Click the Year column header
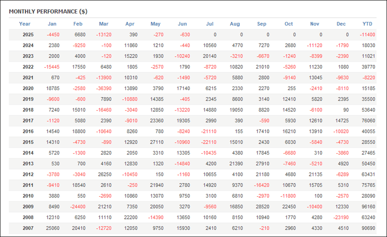Screen dimensions: 387x237 [x=25, y=24]
